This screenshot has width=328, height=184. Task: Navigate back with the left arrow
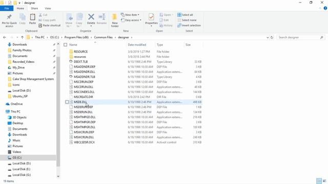(x=5, y=37)
